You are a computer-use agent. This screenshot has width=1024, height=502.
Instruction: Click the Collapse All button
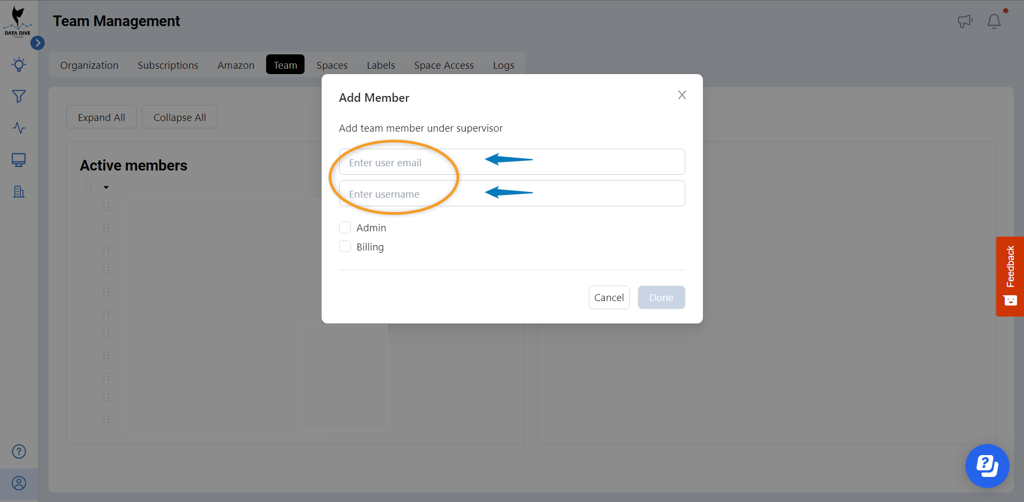(180, 117)
